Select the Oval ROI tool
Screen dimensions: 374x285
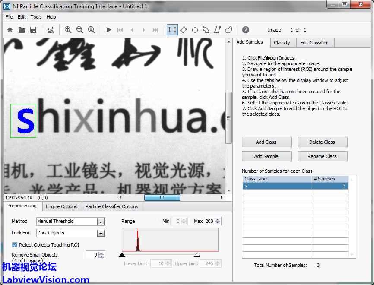pyautogui.click(x=195, y=30)
